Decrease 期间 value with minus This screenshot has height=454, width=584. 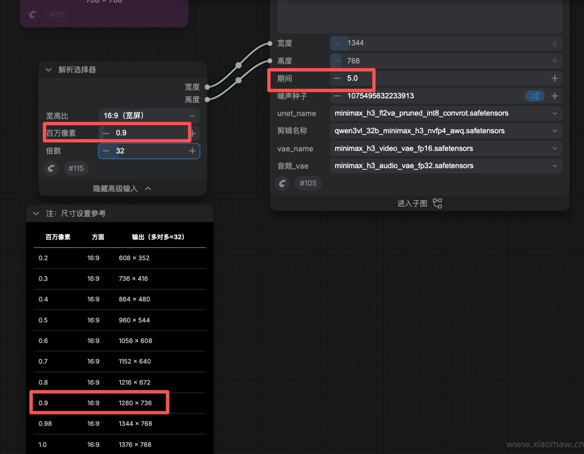337,78
